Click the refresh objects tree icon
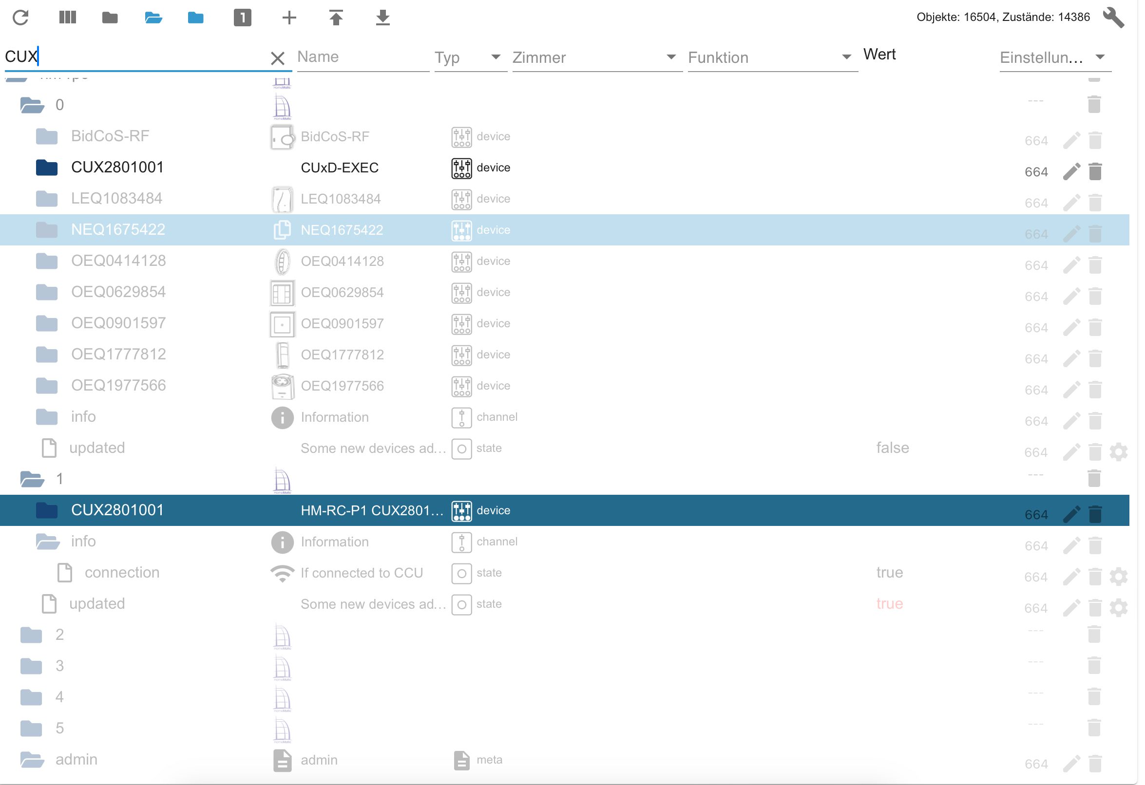Viewport: 1145px width, 785px height. click(x=20, y=18)
